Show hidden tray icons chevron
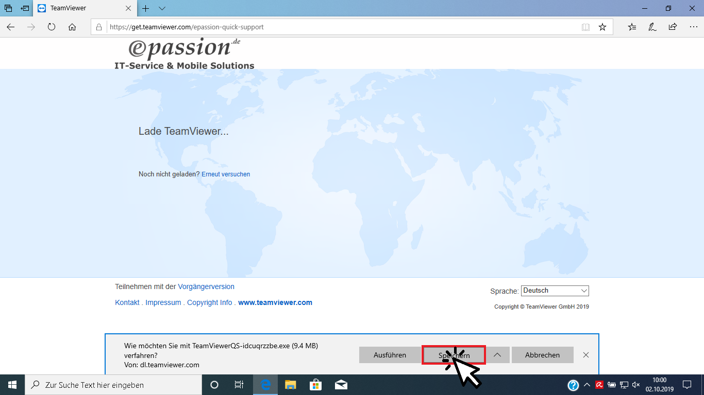This screenshot has width=704, height=395. point(586,385)
